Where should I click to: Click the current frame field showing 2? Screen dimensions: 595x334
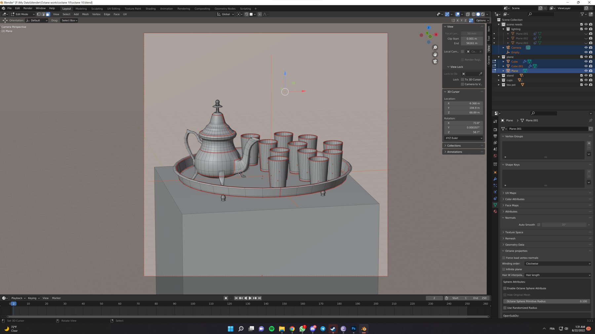434,298
